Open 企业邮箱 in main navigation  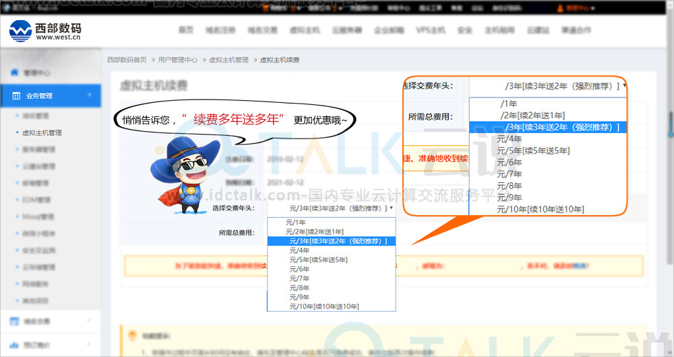coord(389,30)
